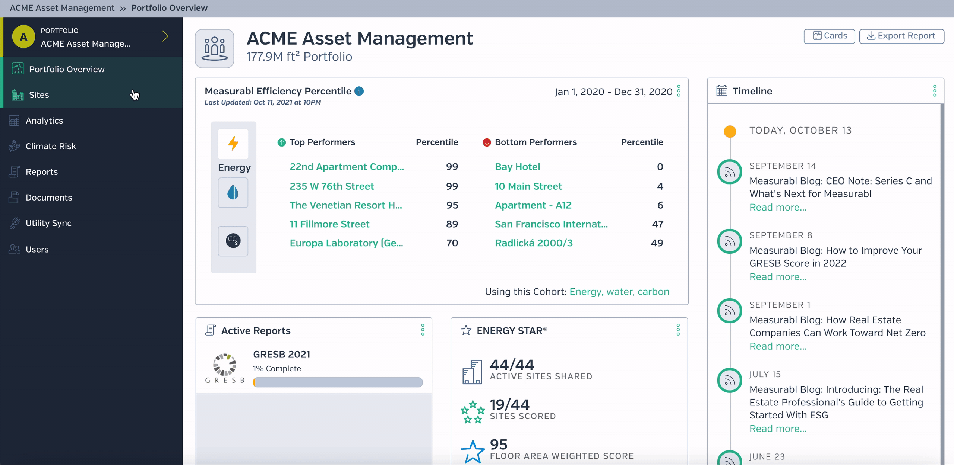Expand the portfolio switcher chevron arrow
The width and height of the screenshot is (954, 465).
coord(165,36)
